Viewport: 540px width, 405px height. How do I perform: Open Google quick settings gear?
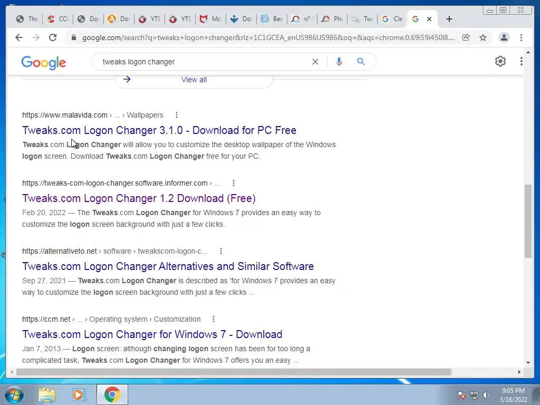click(x=500, y=61)
